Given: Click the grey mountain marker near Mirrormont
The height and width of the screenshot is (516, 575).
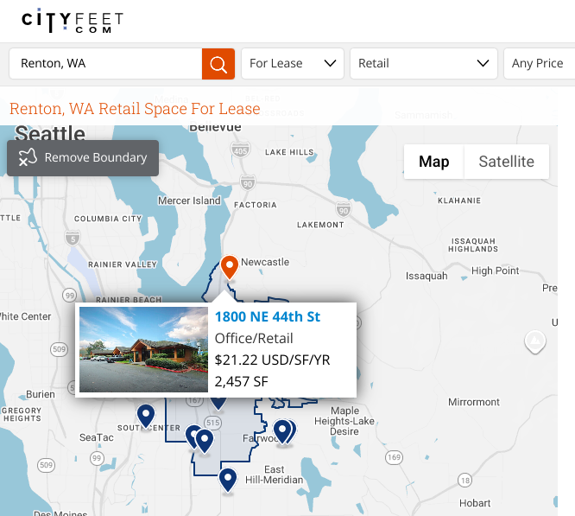Looking at the screenshot, I should click(x=535, y=341).
